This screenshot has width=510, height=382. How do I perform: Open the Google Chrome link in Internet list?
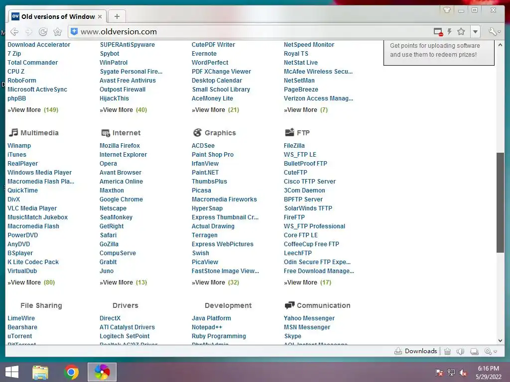(121, 199)
